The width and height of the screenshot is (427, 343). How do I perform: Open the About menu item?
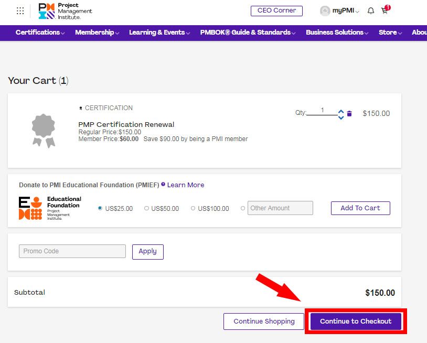tap(419, 33)
